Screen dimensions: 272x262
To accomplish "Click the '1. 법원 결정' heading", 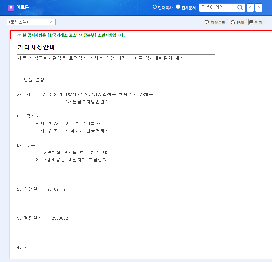I will [31, 80].
